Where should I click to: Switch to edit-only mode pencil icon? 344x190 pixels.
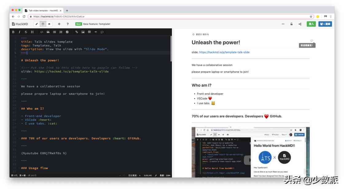click(x=37, y=24)
